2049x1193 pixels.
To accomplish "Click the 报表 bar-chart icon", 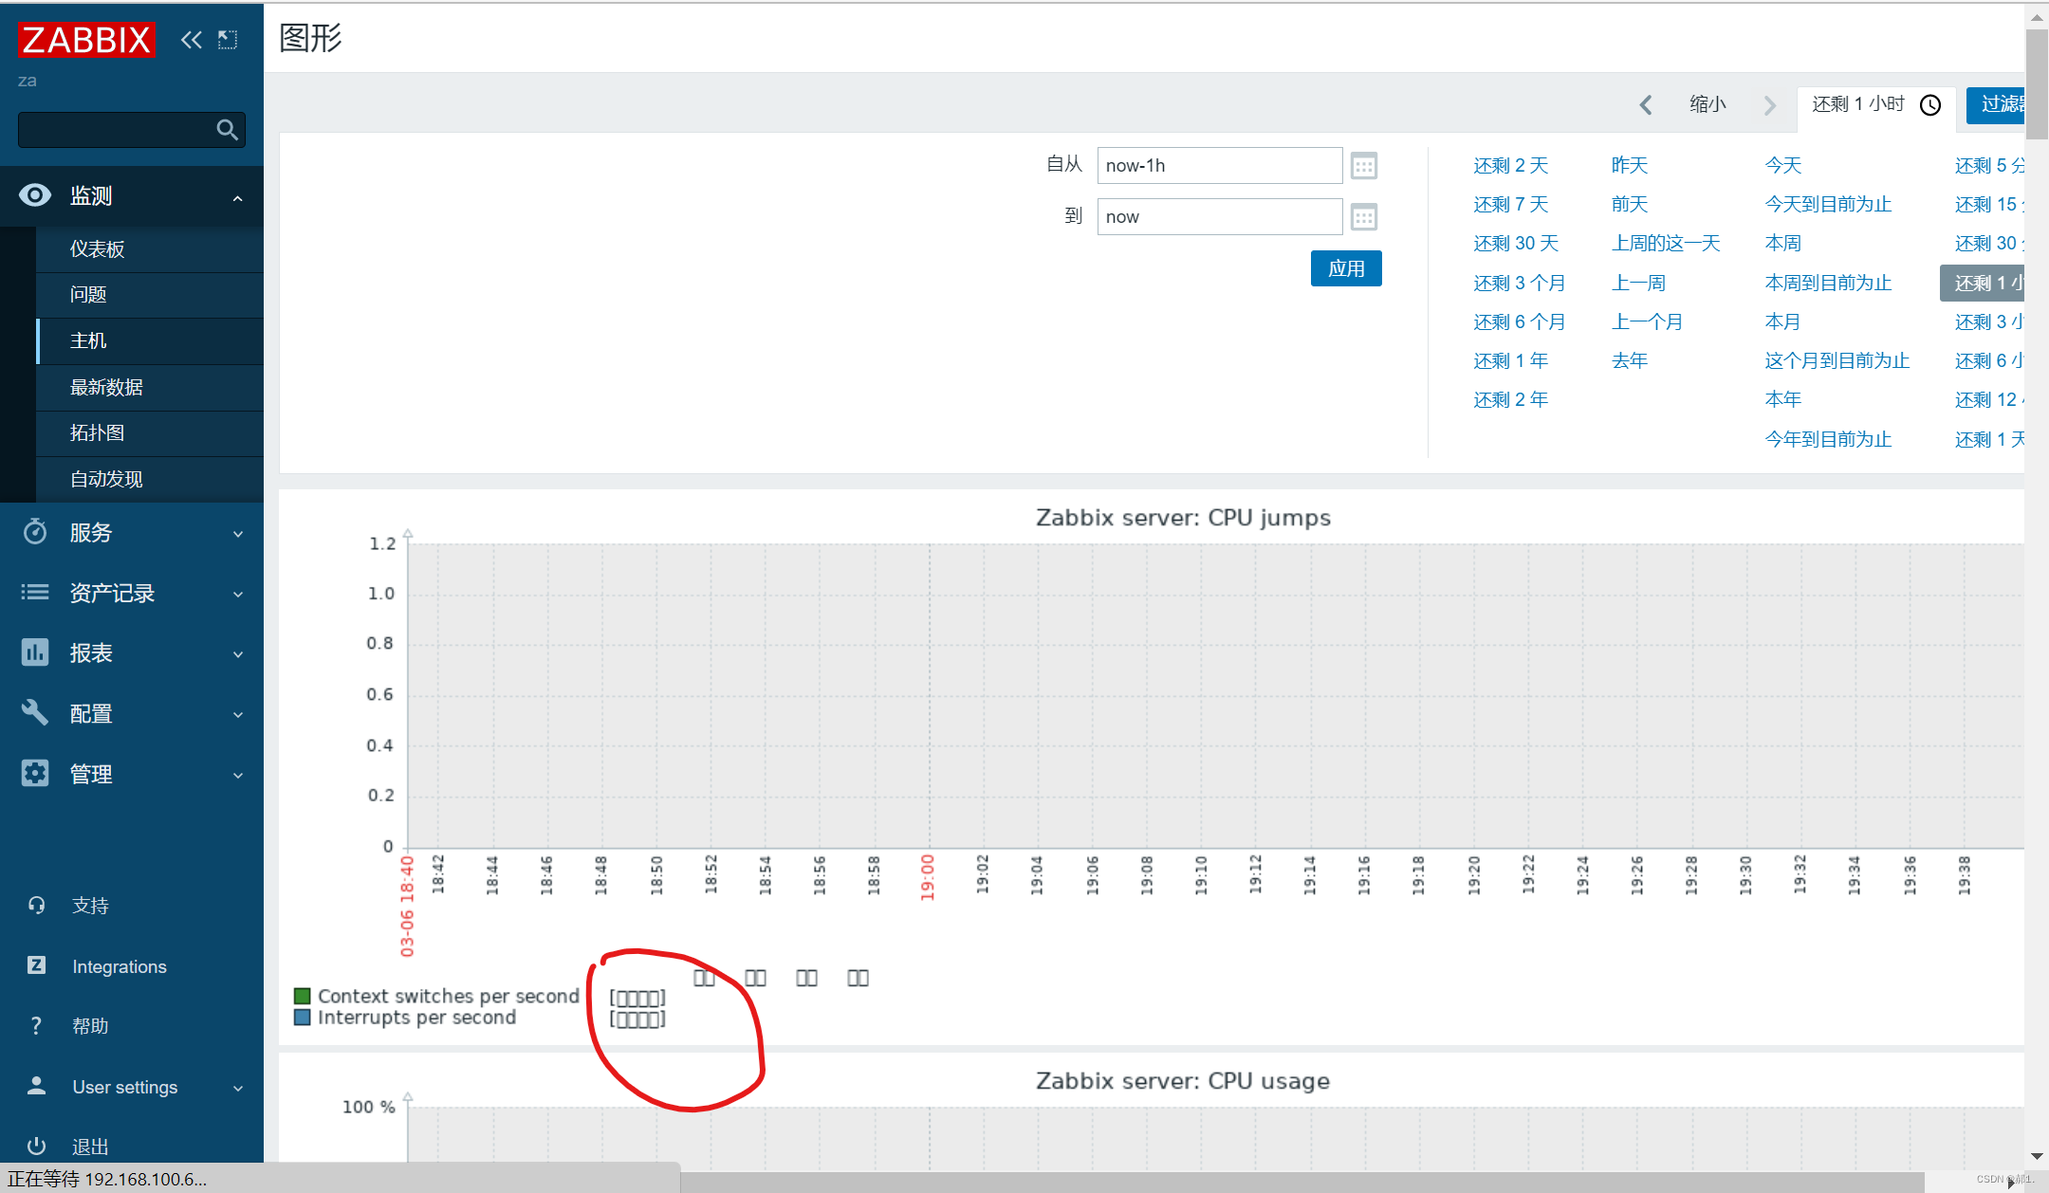I will [34, 652].
